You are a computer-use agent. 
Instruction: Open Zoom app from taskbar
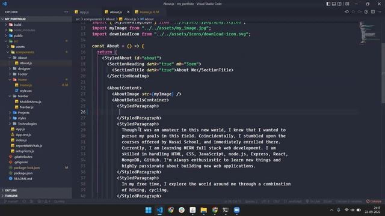(x=236, y=210)
